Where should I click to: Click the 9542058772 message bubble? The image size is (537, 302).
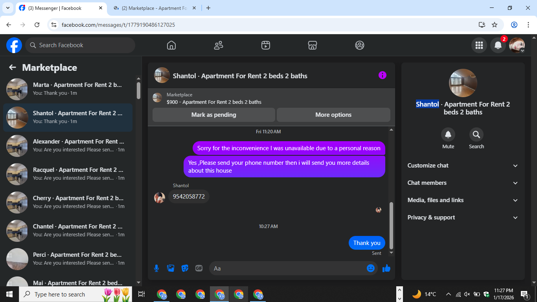tap(189, 196)
